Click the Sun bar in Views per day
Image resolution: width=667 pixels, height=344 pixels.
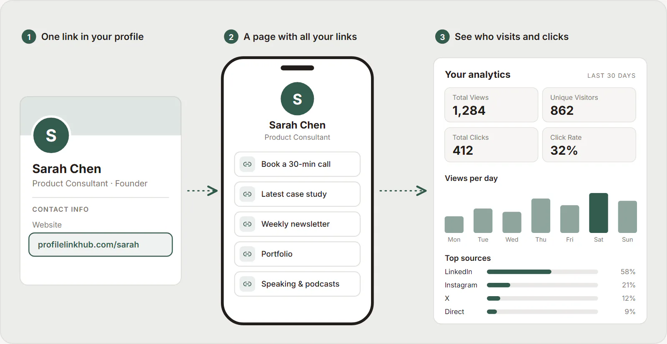pyautogui.click(x=627, y=217)
